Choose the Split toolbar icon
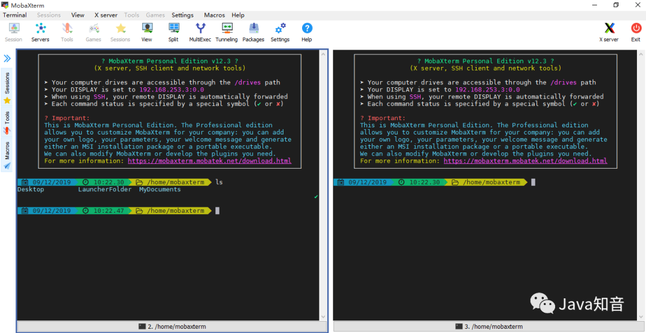This screenshot has width=646, height=333. pos(173,32)
